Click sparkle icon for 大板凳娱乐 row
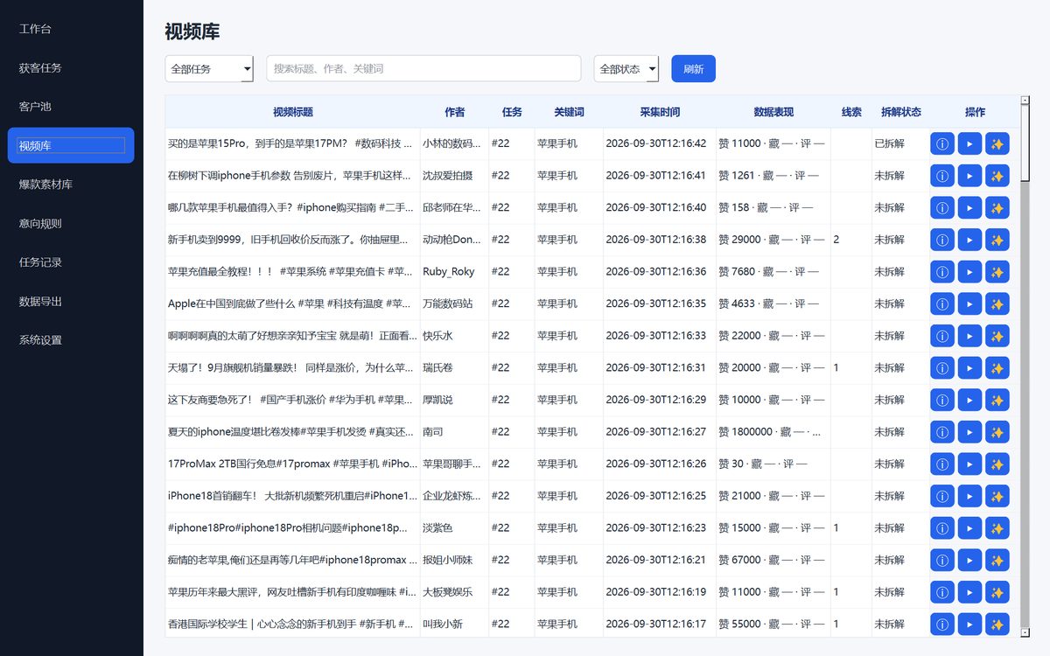Image resolution: width=1050 pixels, height=656 pixels. pos(997,591)
